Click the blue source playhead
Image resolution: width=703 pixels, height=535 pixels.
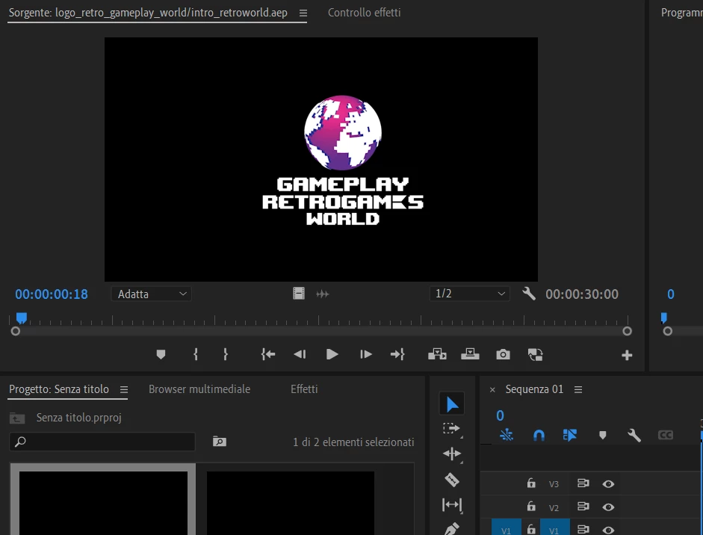click(x=22, y=318)
